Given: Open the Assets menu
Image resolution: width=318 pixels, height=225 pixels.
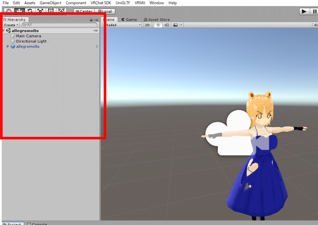Looking at the screenshot, I should tap(30, 3).
